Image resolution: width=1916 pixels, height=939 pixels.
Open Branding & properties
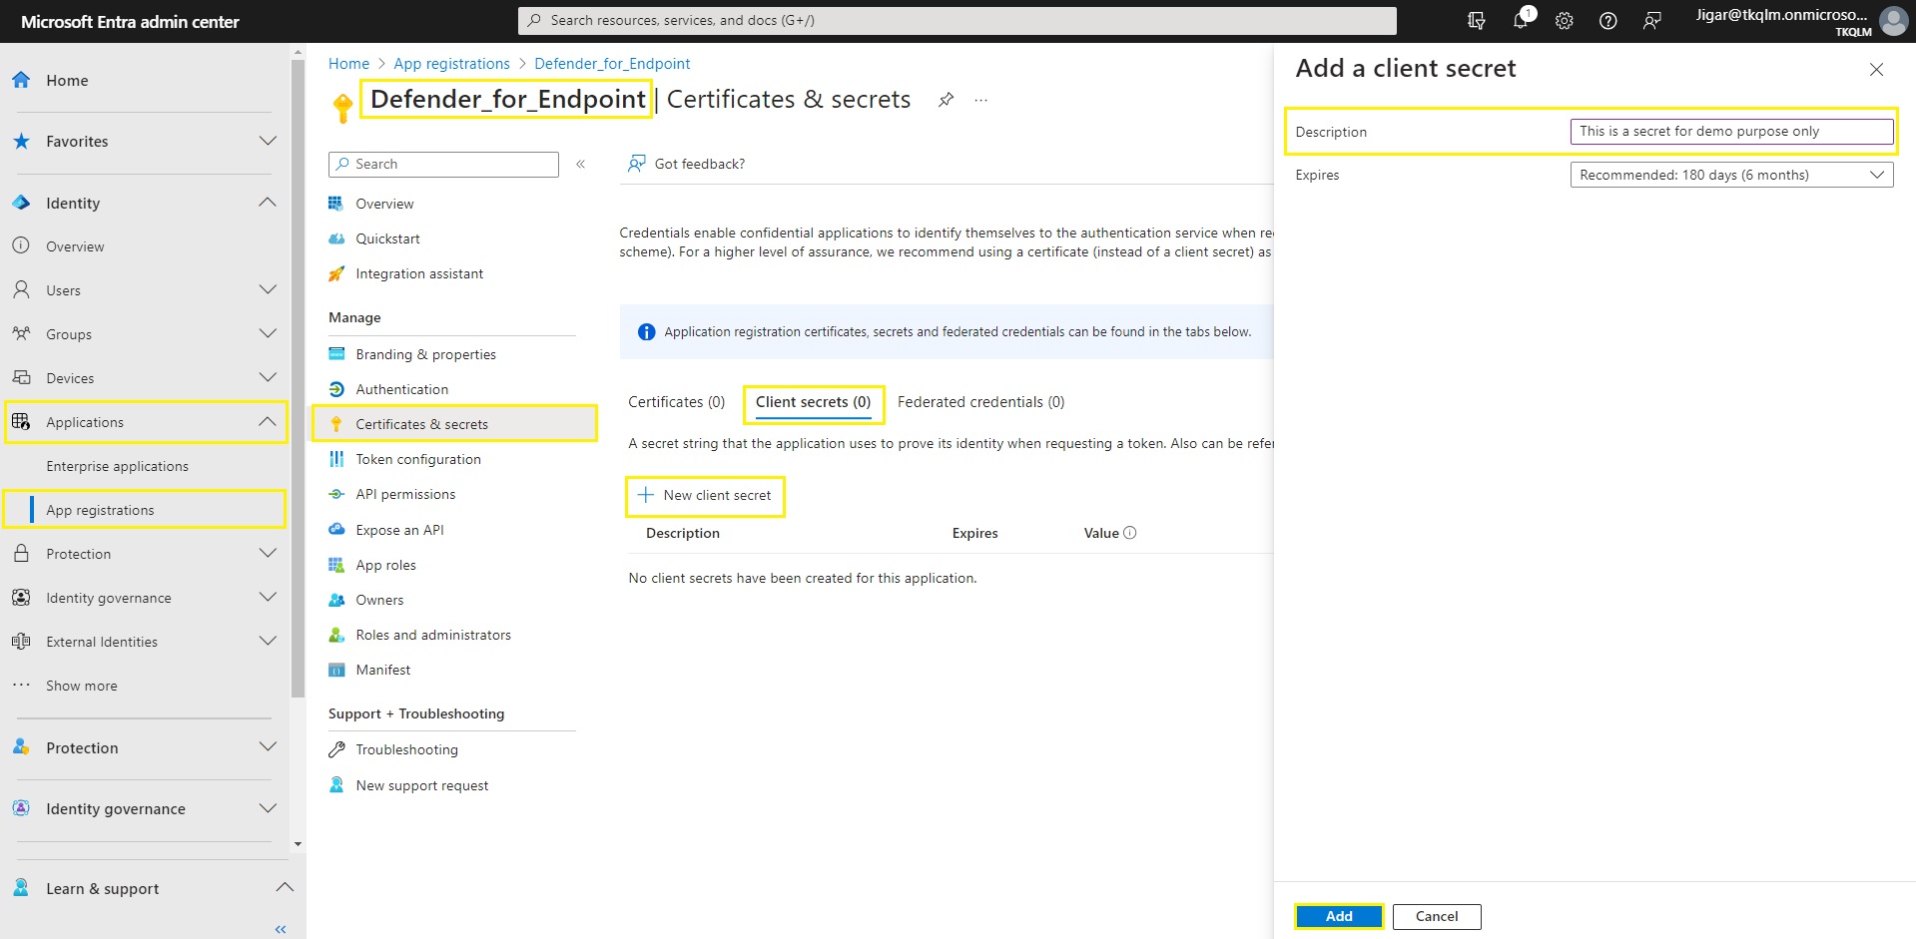tap(425, 354)
